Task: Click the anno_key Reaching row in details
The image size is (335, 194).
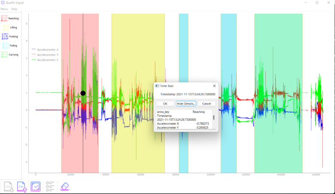Action: pyautogui.click(x=181, y=112)
